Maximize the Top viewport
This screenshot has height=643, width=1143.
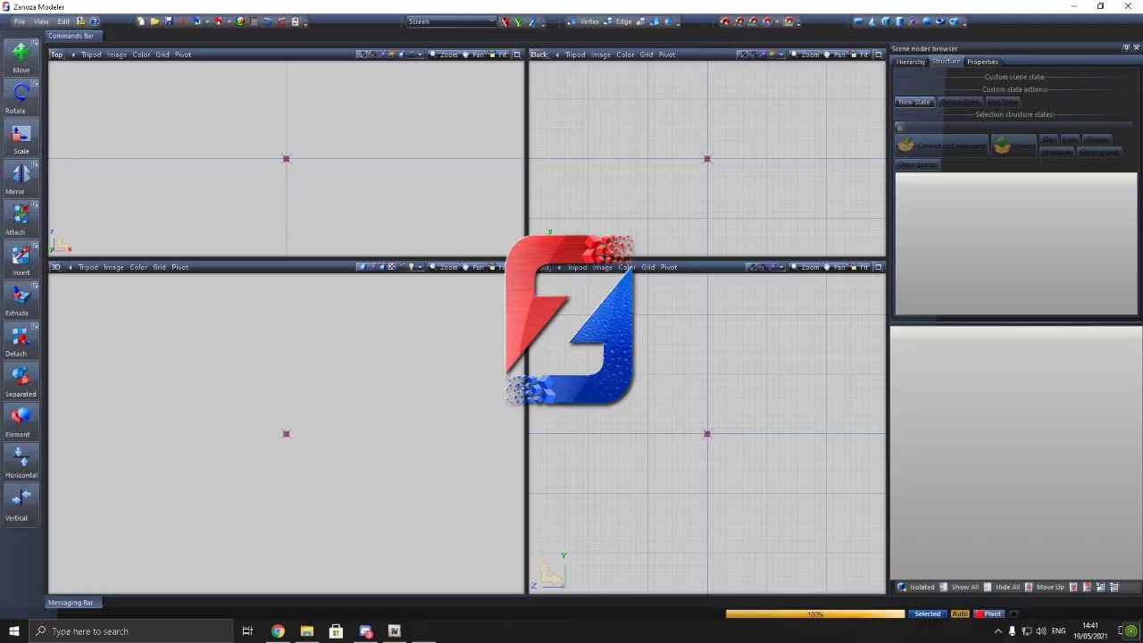tap(517, 54)
